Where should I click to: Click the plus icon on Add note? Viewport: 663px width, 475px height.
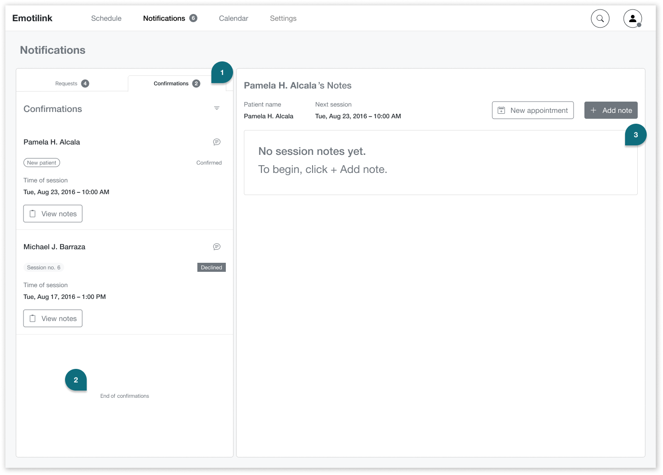point(593,110)
